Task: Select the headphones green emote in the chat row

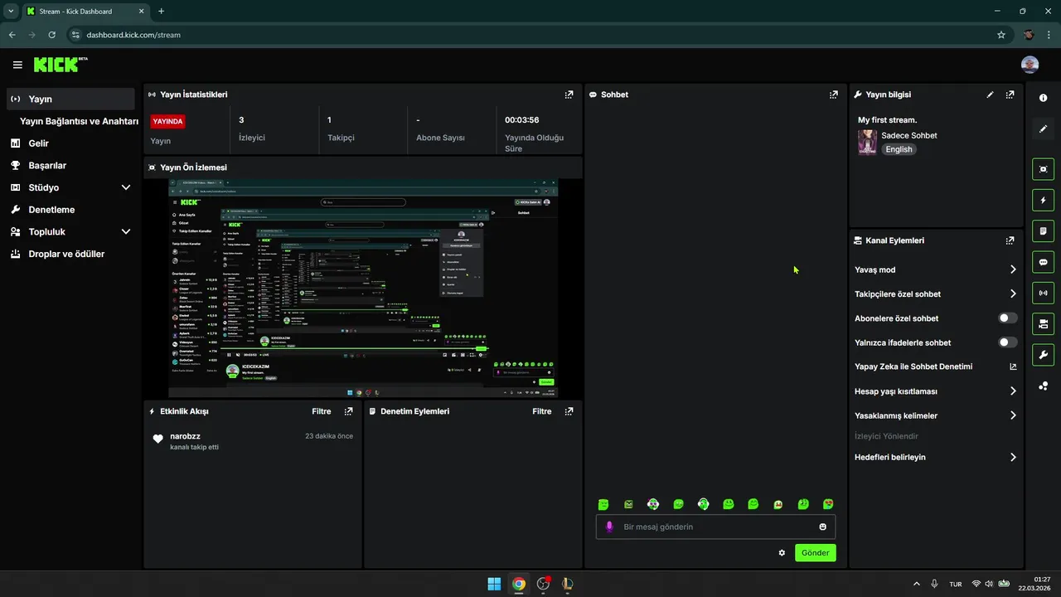Action: [x=703, y=504]
